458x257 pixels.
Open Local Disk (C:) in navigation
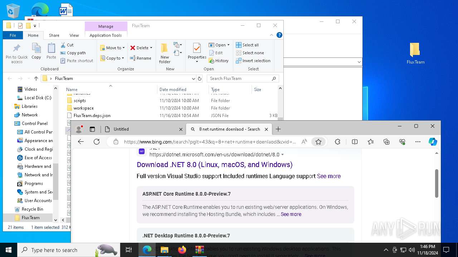(x=38, y=98)
